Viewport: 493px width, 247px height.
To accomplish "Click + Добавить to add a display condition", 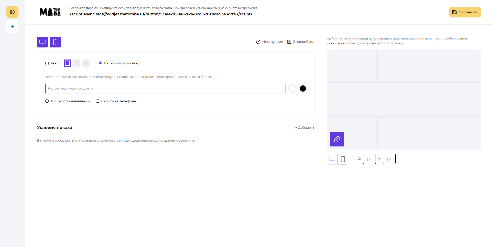I will click(x=305, y=127).
